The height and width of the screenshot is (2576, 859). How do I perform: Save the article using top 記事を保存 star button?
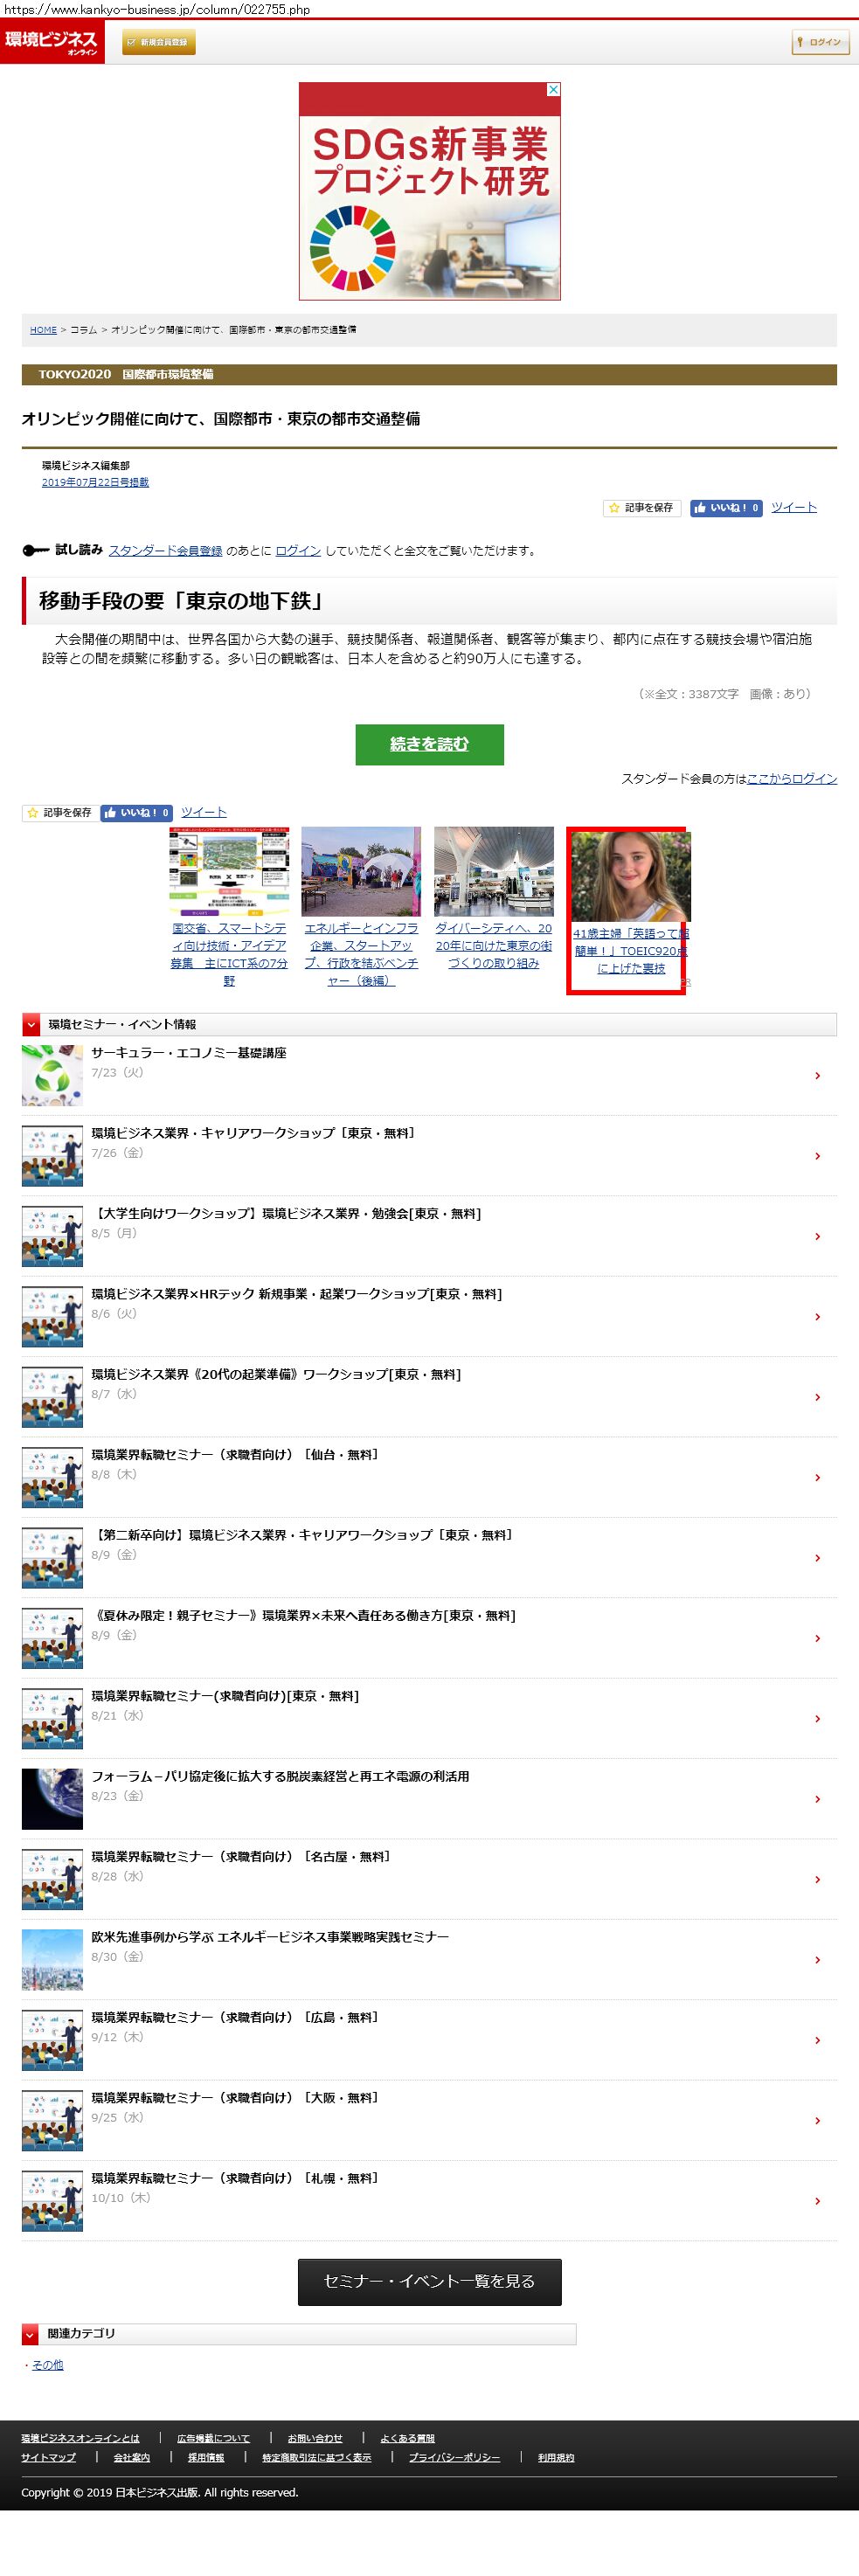click(641, 508)
